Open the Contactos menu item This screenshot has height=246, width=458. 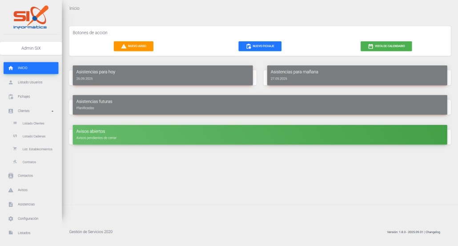point(25,176)
